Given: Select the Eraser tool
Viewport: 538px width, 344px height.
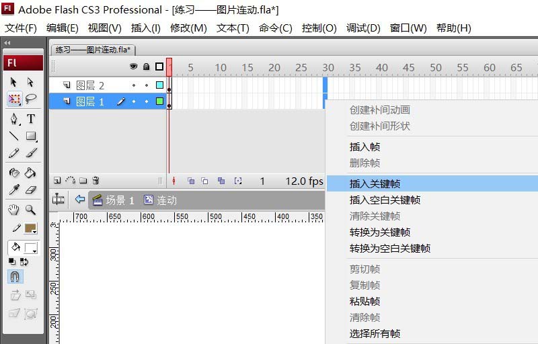Looking at the screenshot, I should [30, 189].
